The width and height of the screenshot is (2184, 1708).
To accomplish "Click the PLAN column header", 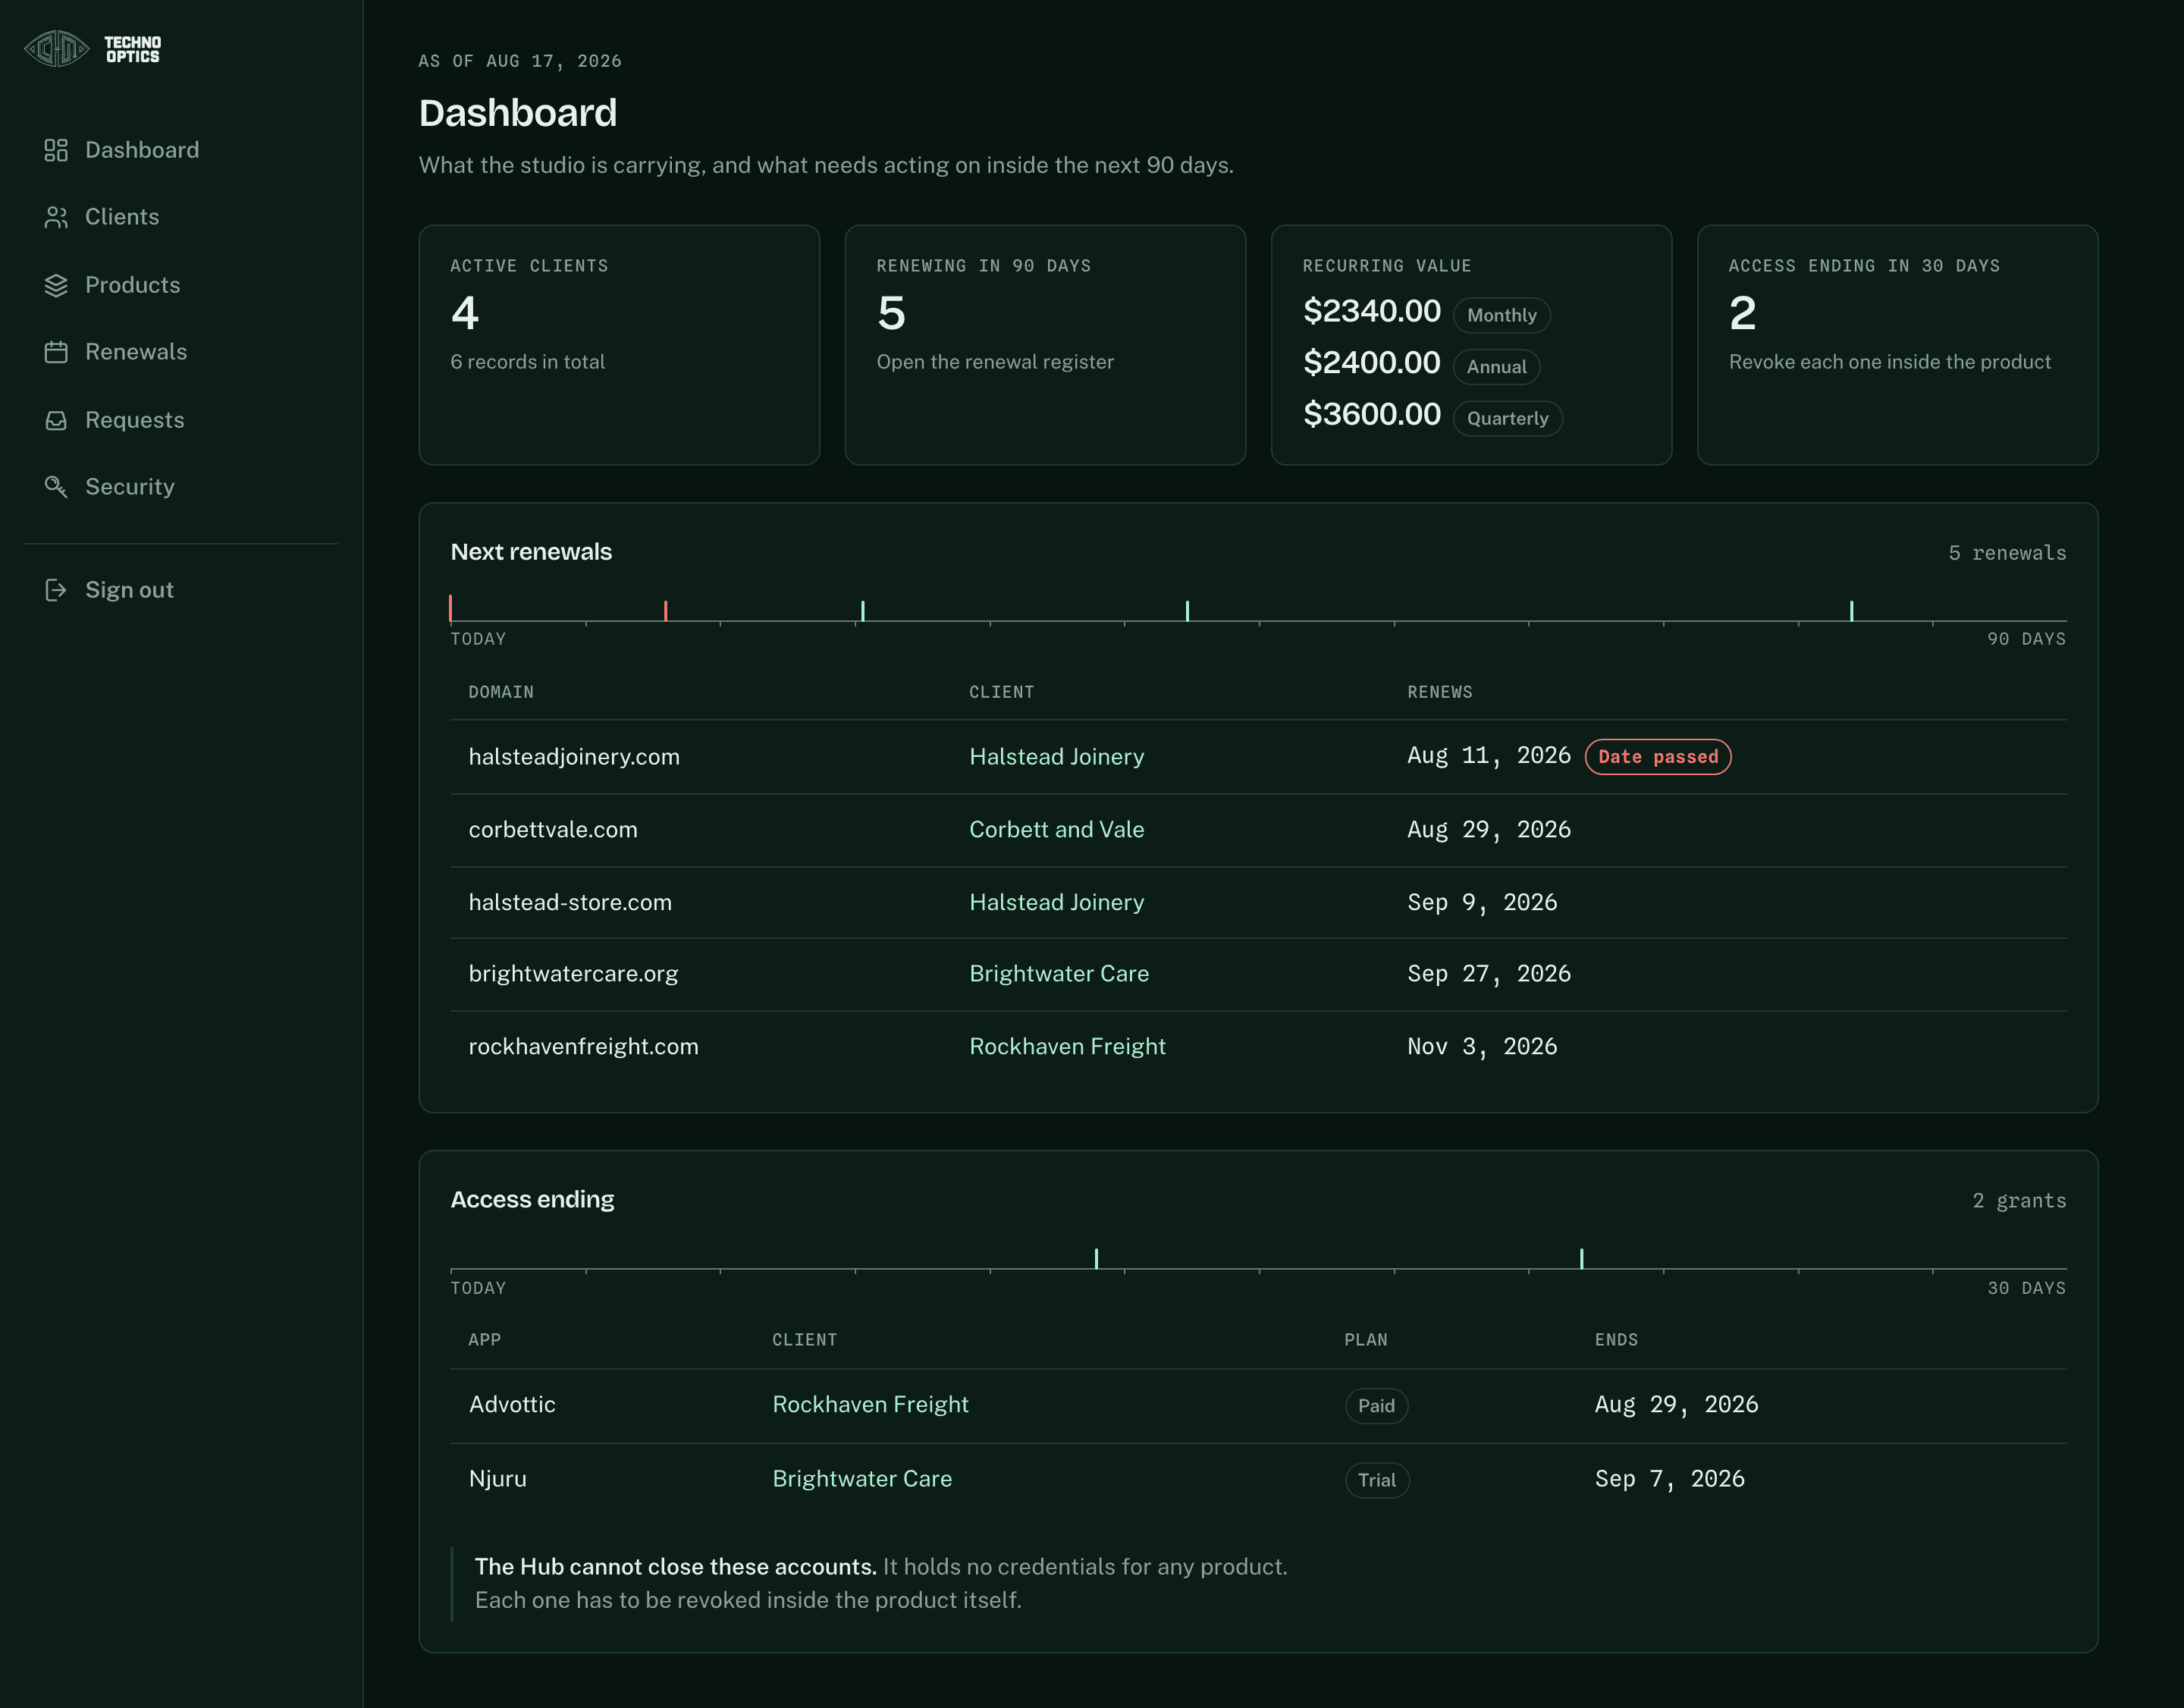I will 1365,1340.
